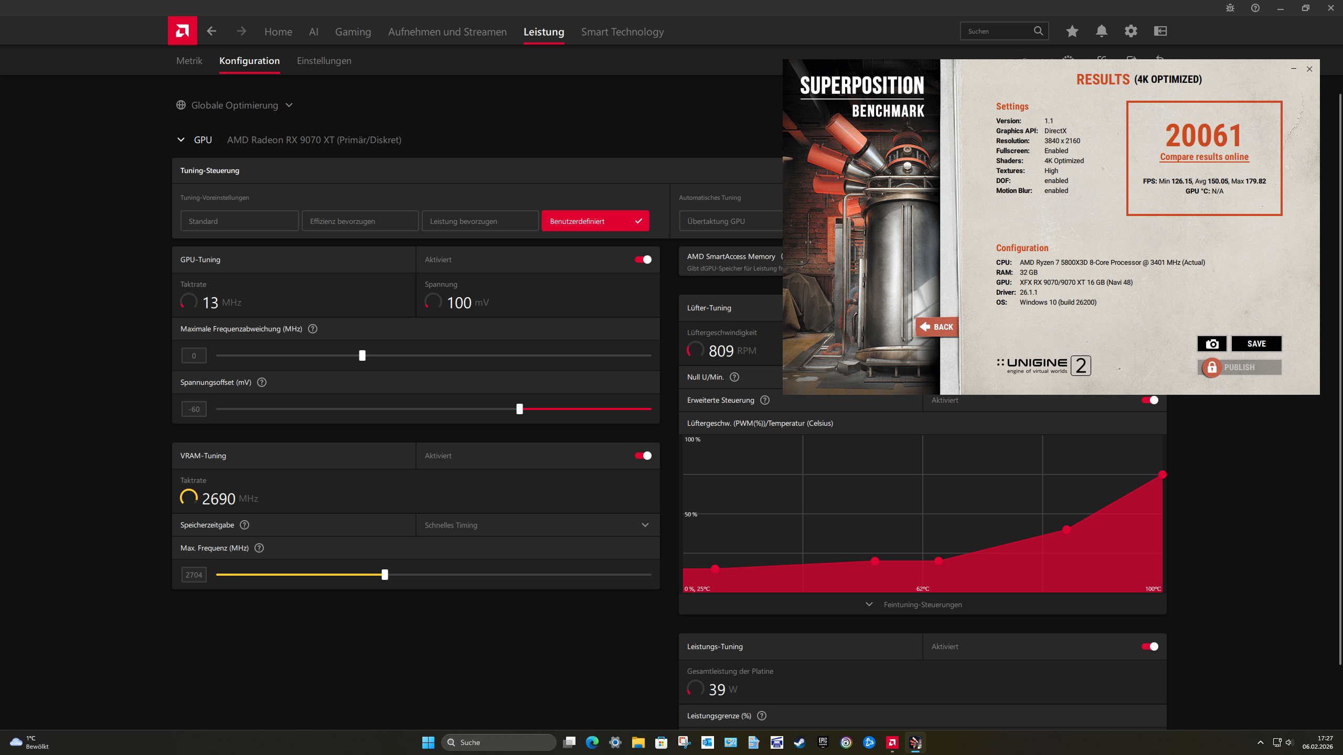Open the Spannungsoffset help icon
This screenshot has width=1343, height=755.
tap(261, 382)
